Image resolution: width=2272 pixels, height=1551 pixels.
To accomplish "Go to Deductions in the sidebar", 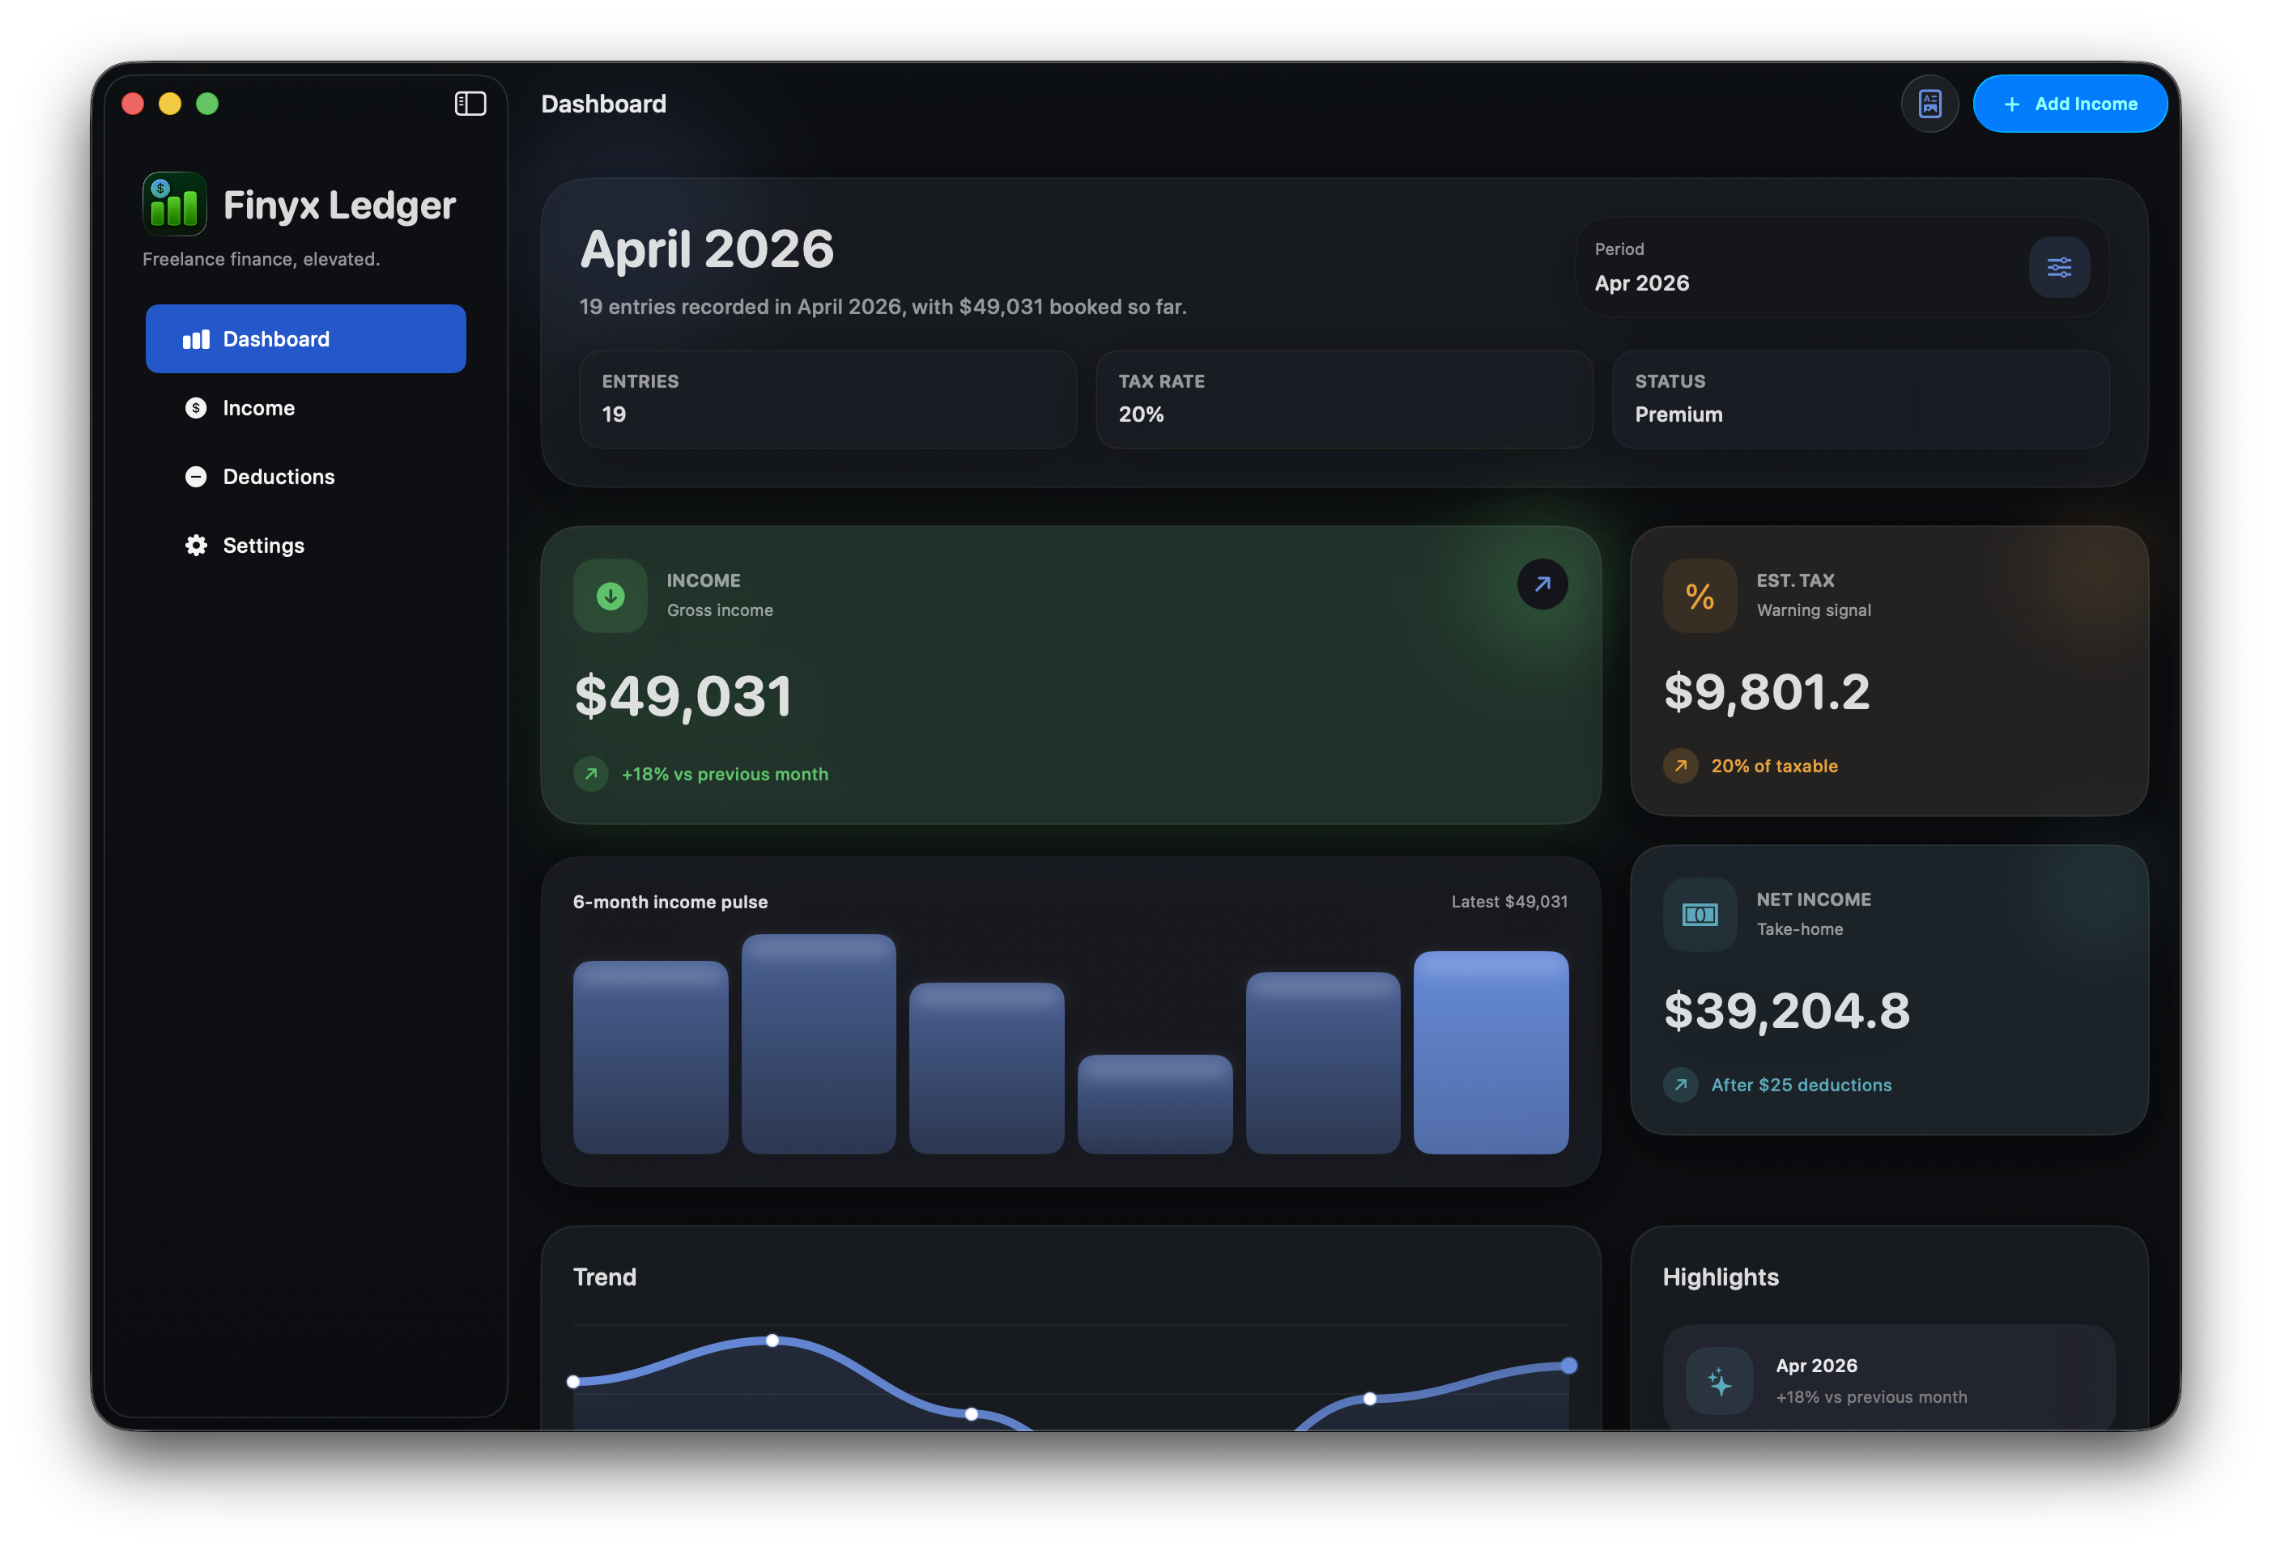I will [306, 477].
